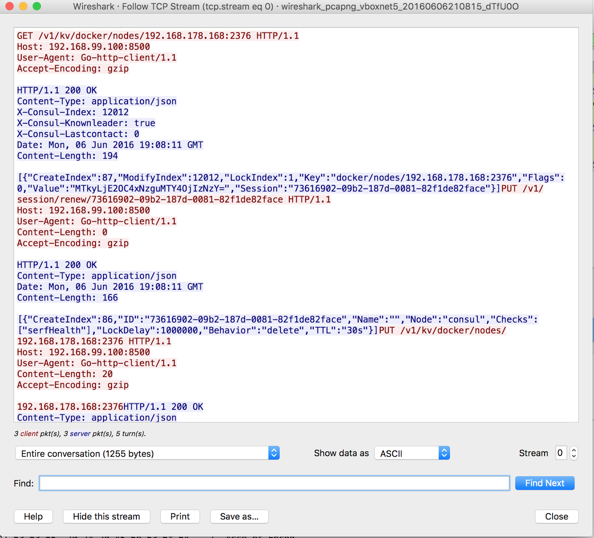Click the red traffic light button

(x=9, y=6)
